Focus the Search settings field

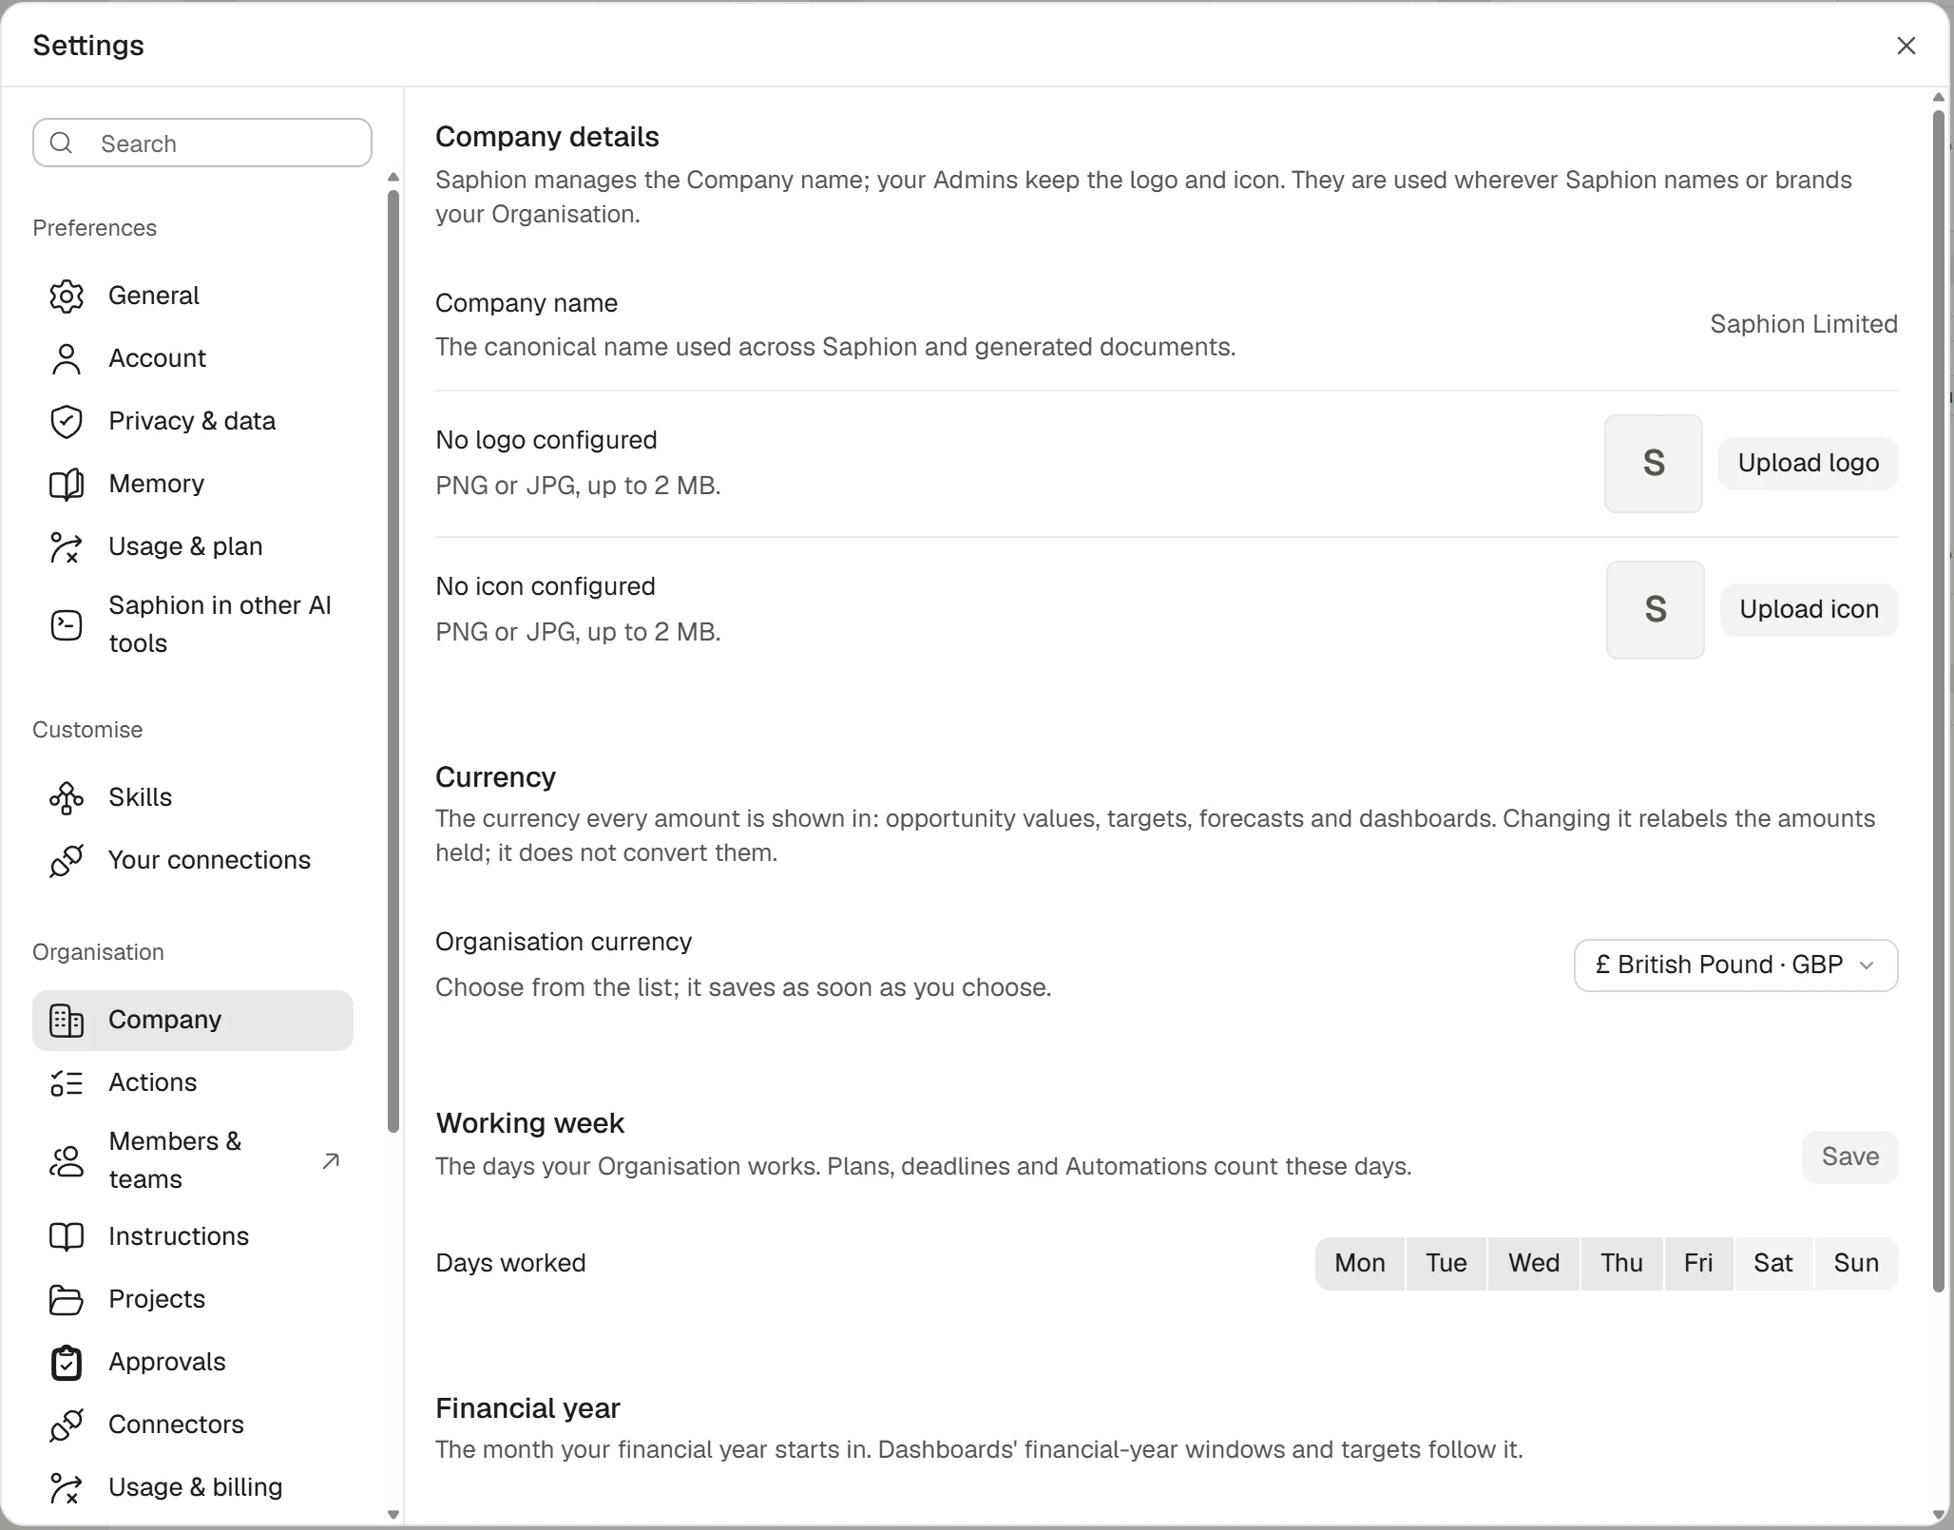pyautogui.click(x=202, y=143)
